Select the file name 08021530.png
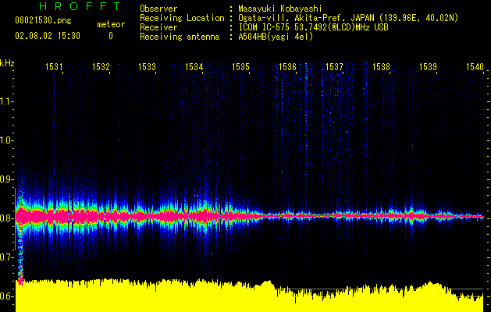 [x=43, y=21]
